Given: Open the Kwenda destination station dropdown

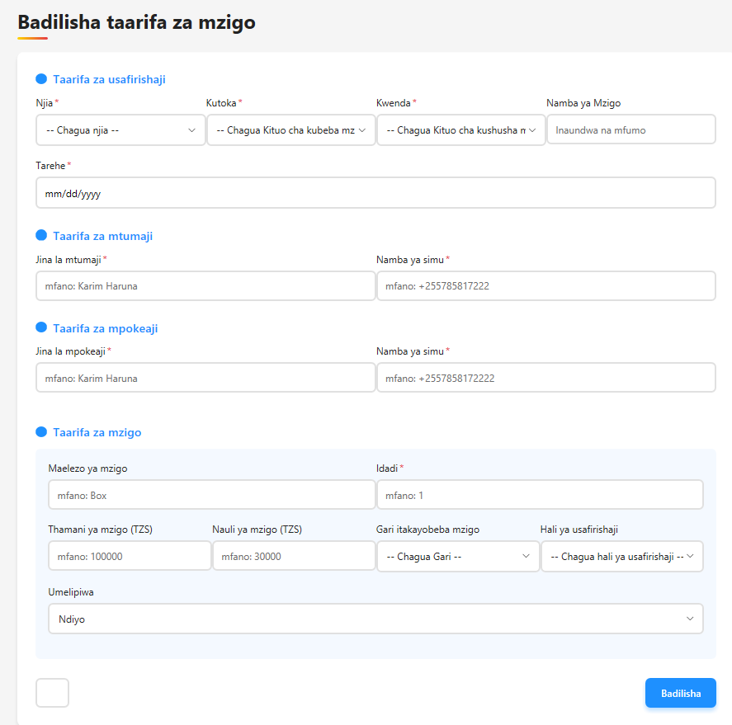Looking at the screenshot, I should (460, 130).
